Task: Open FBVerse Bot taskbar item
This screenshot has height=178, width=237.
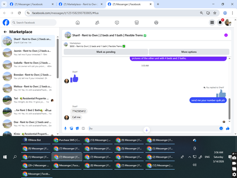Action: 36,141
